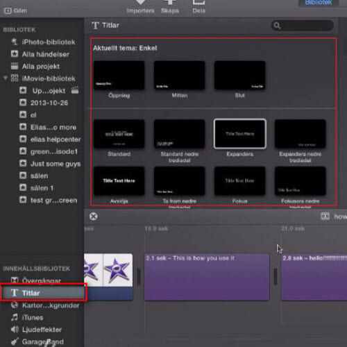Select Alla projekt in the sidebar
This screenshot has width=347, height=347.
coord(35,67)
